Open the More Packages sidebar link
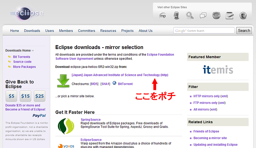The width and height of the screenshot is (256, 148). click(24, 67)
